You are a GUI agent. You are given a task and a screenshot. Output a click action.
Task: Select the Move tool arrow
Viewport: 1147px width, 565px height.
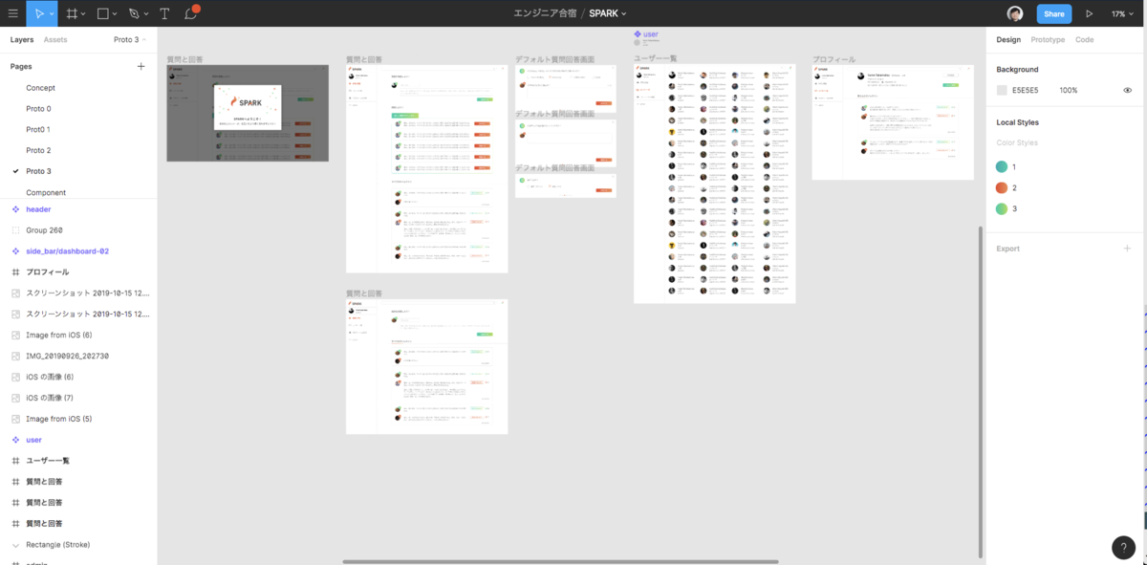click(x=39, y=13)
